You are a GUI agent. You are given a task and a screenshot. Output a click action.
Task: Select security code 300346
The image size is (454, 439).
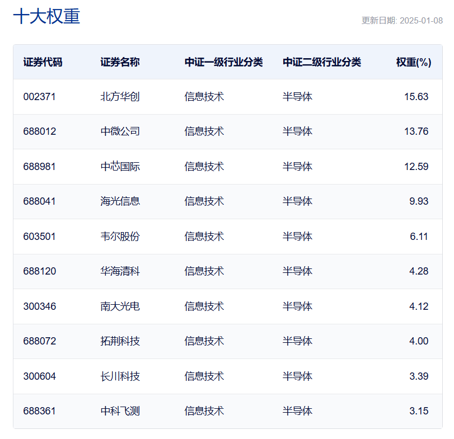(40, 306)
